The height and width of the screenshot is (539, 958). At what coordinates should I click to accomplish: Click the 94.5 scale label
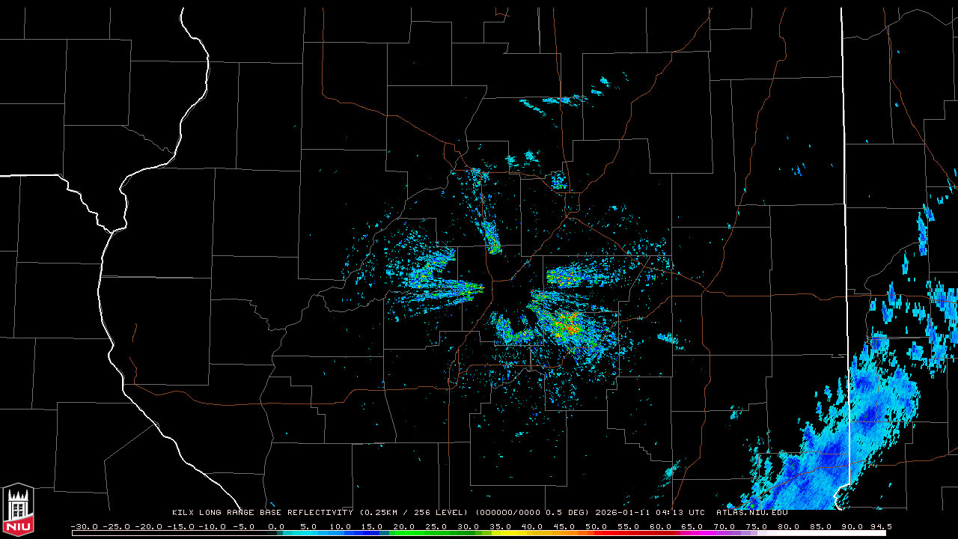coord(880,527)
